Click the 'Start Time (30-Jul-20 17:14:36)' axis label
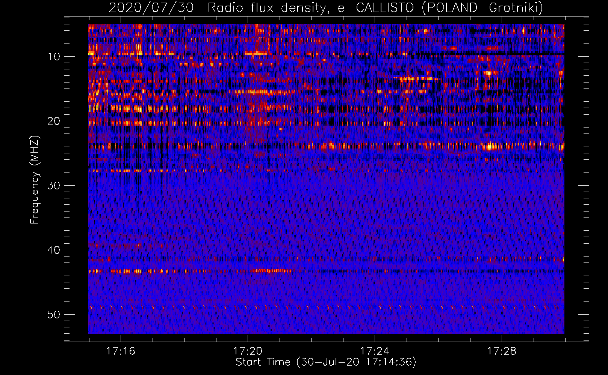The width and height of the screenshot is (608, 375). click(x=326, y=362)
